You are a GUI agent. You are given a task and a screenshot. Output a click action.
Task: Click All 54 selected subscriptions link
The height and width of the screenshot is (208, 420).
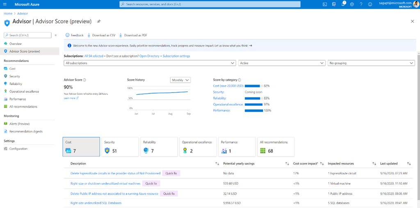pos(94,56)
